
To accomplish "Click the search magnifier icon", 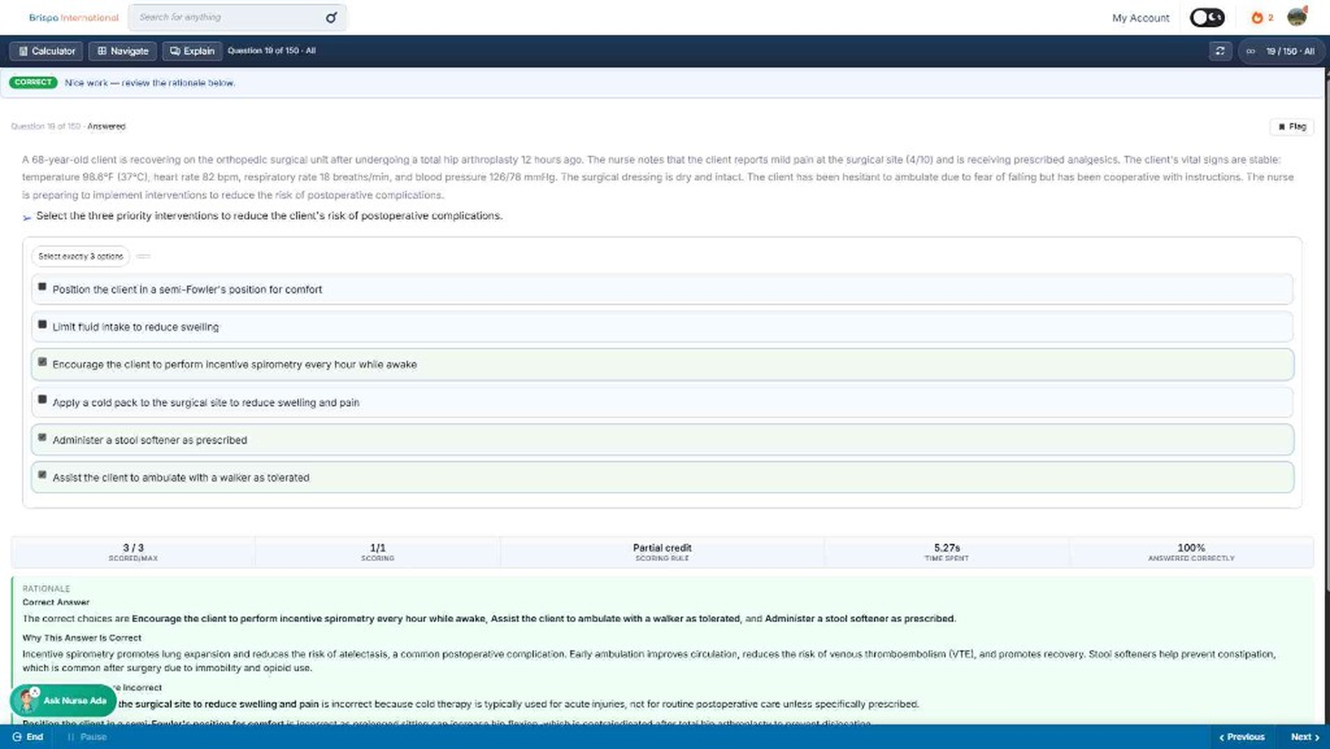I will 331,18.
